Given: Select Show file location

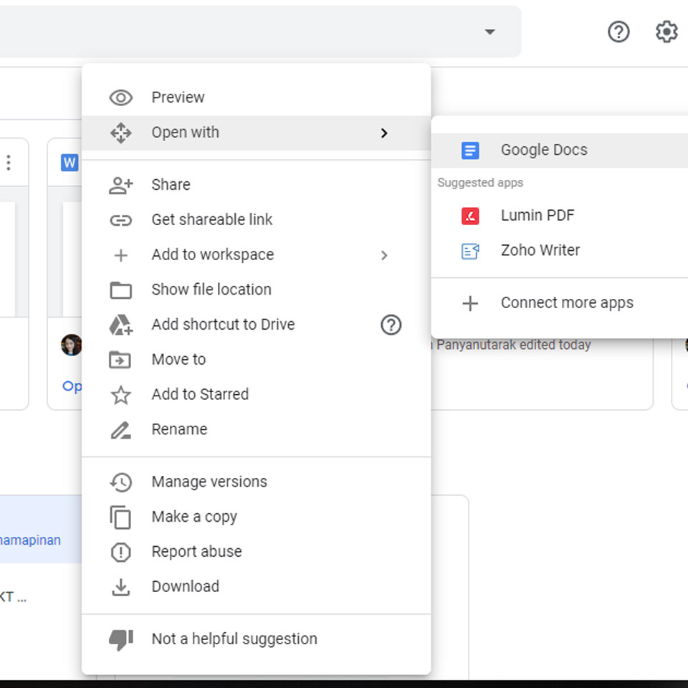Looking at the screenshot, I should click(x=257, y=290).
